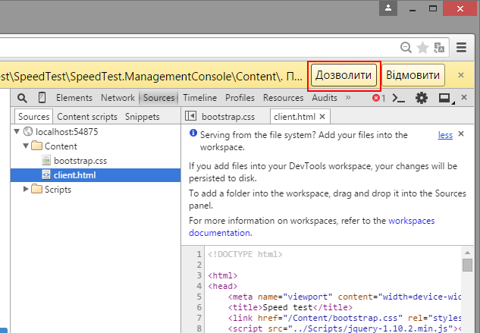Screen dimensions: 480x333
Task: Click the <!DOCTYPE html> code line
Action: [x=245, y=254]
